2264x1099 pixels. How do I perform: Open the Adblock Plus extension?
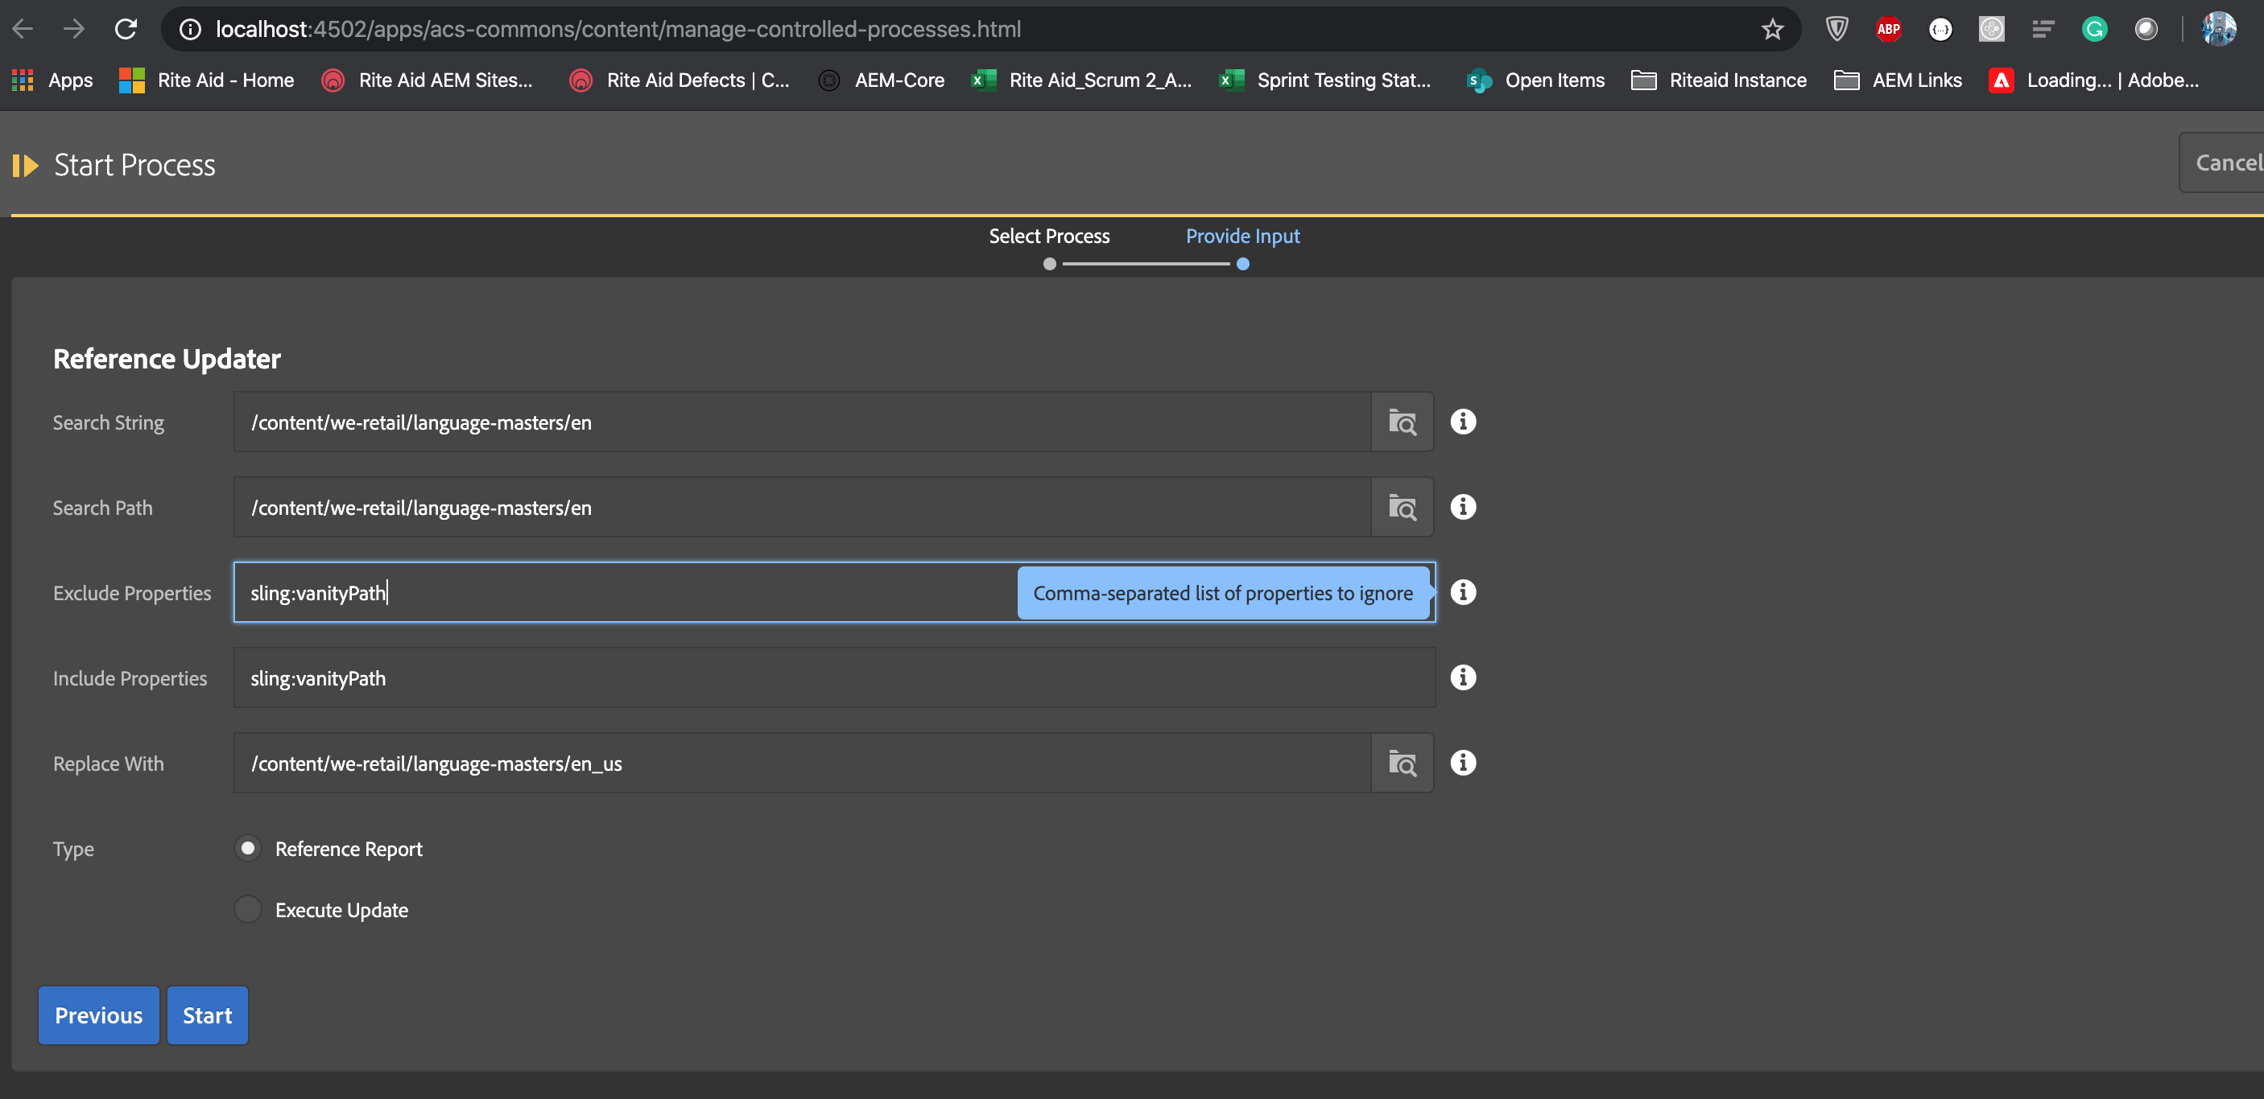point(1888,29)
